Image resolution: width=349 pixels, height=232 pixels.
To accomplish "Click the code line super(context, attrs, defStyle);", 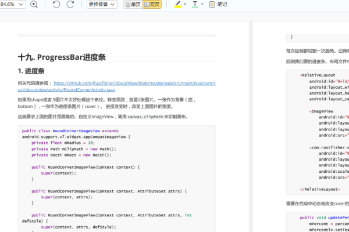I will [x=79, y=227].
